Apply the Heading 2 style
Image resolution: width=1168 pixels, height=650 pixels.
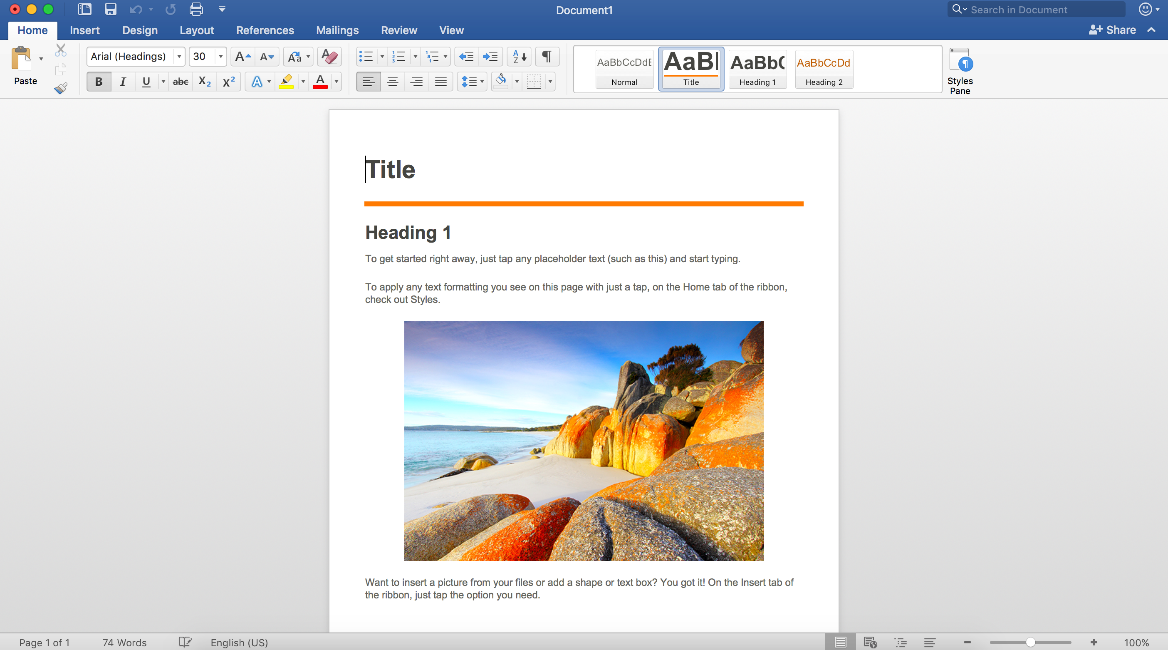(824, 69)
